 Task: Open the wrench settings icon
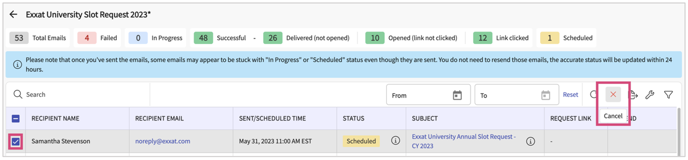[x=650, y=95]
